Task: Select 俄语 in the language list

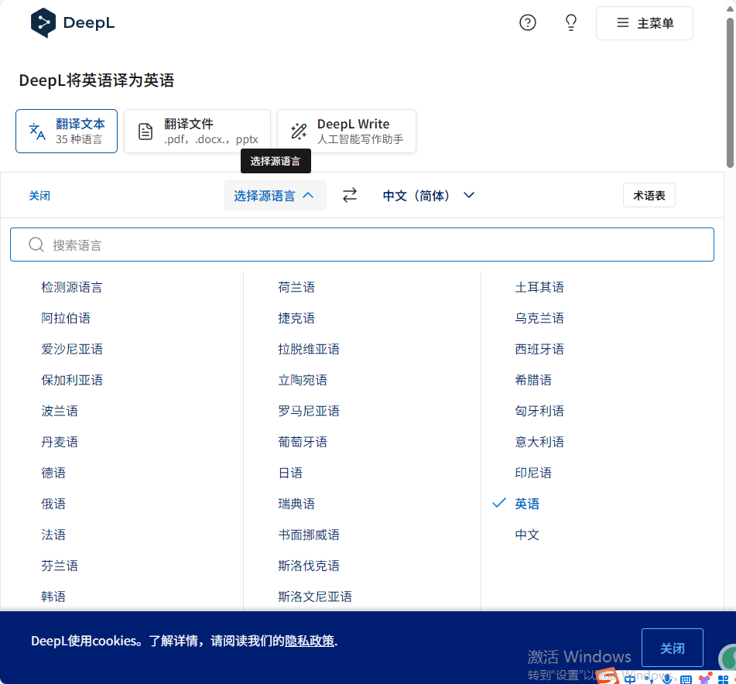Action: [53, 504]
